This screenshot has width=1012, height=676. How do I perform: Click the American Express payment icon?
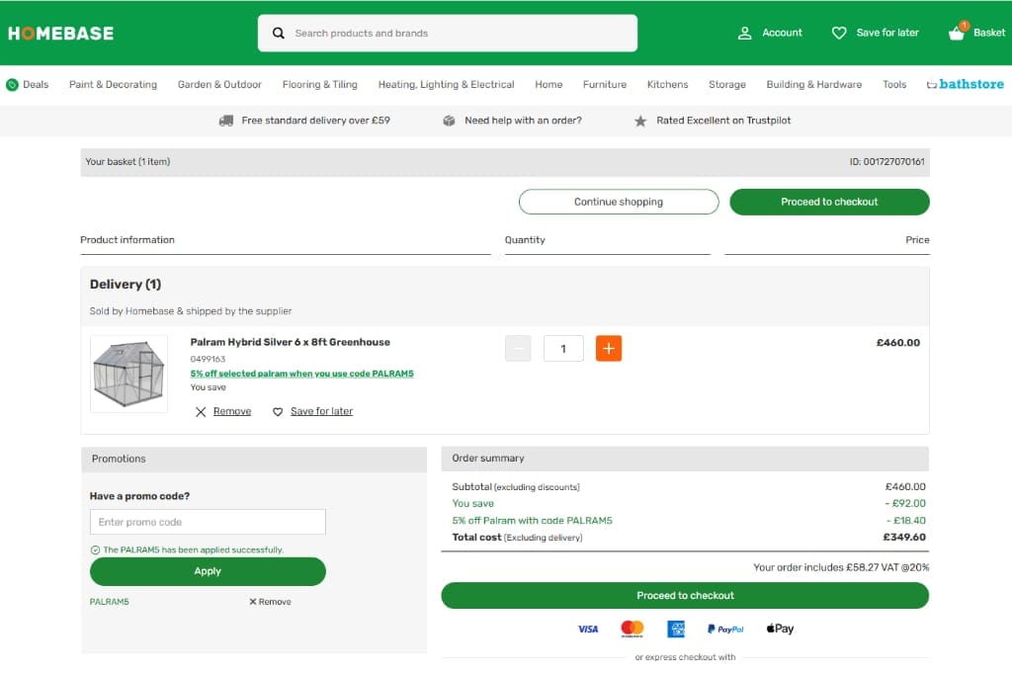point(676,629)
